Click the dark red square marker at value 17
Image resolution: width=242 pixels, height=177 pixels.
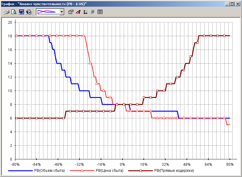point(197,43)
